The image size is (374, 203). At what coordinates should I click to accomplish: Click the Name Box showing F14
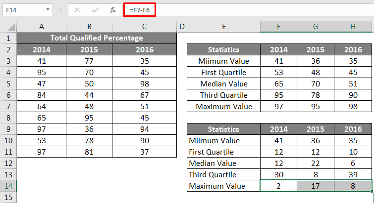point(28,10)
